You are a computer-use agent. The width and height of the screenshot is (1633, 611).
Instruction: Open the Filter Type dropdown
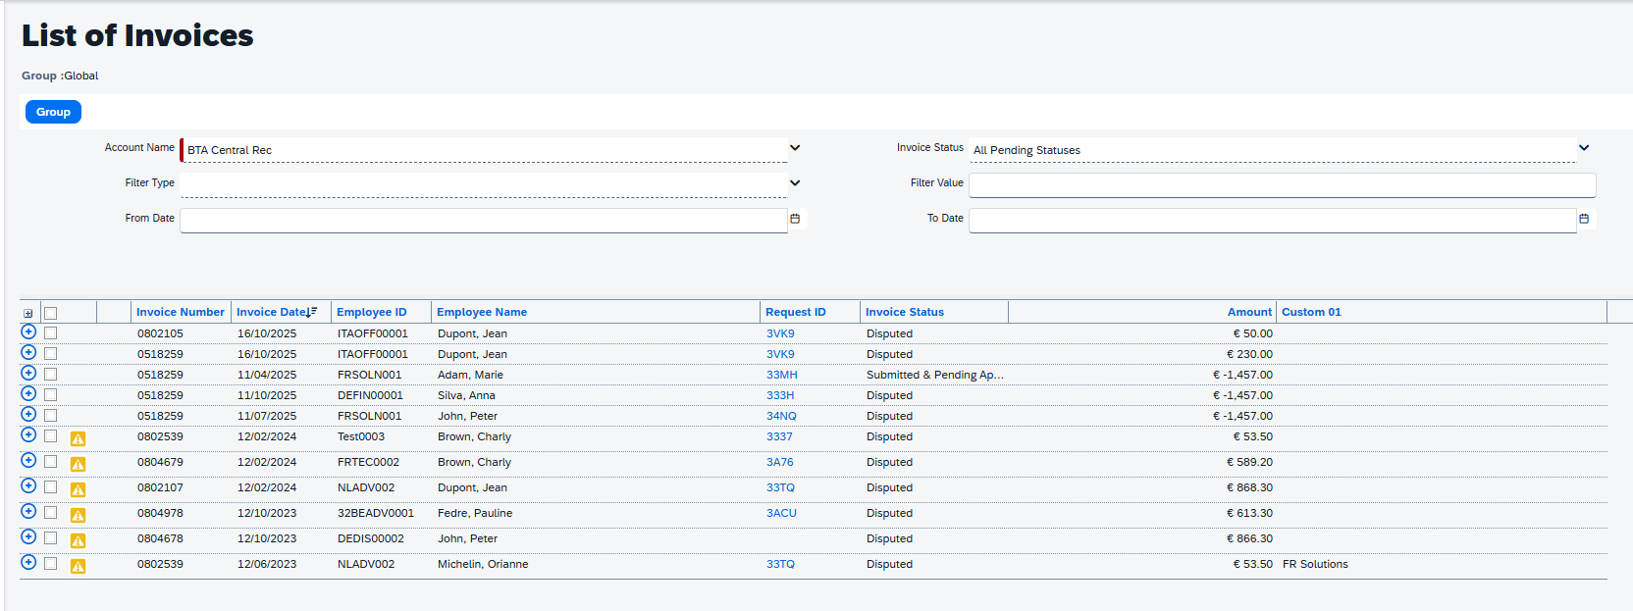[795, 183]
